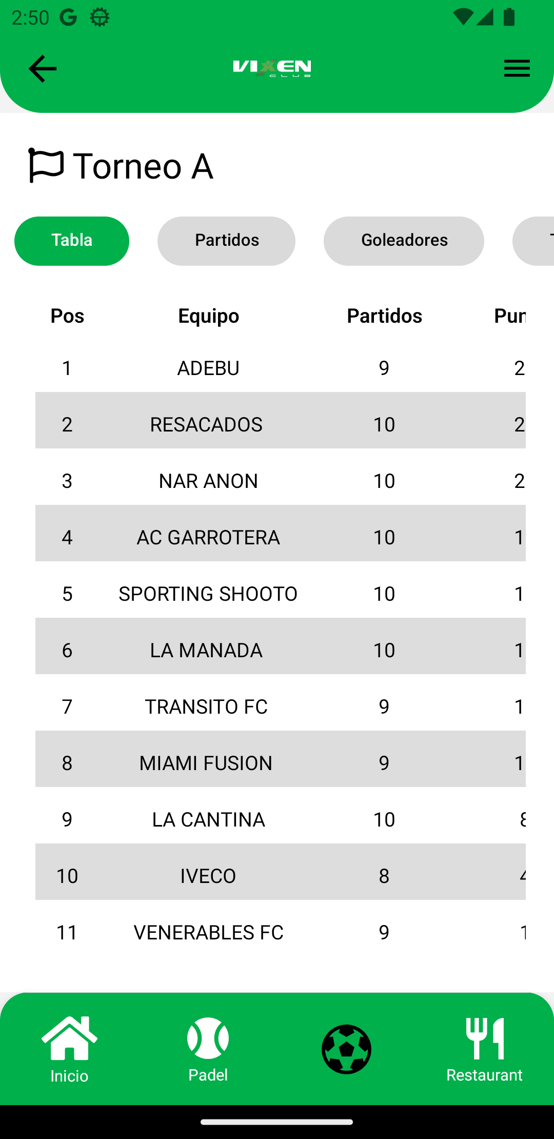The width and height of the screenshot is (554, 1139).
Task: Tap the back arrow icon
Action: [x=42, y=69]
